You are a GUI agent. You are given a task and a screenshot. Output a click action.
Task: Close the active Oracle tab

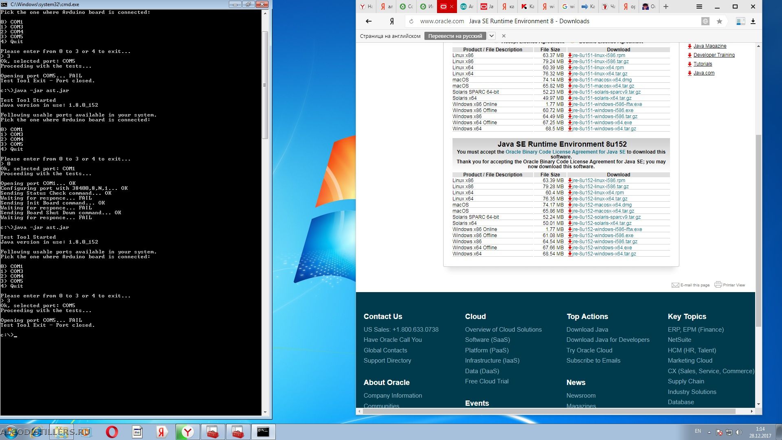coord(452,7)
